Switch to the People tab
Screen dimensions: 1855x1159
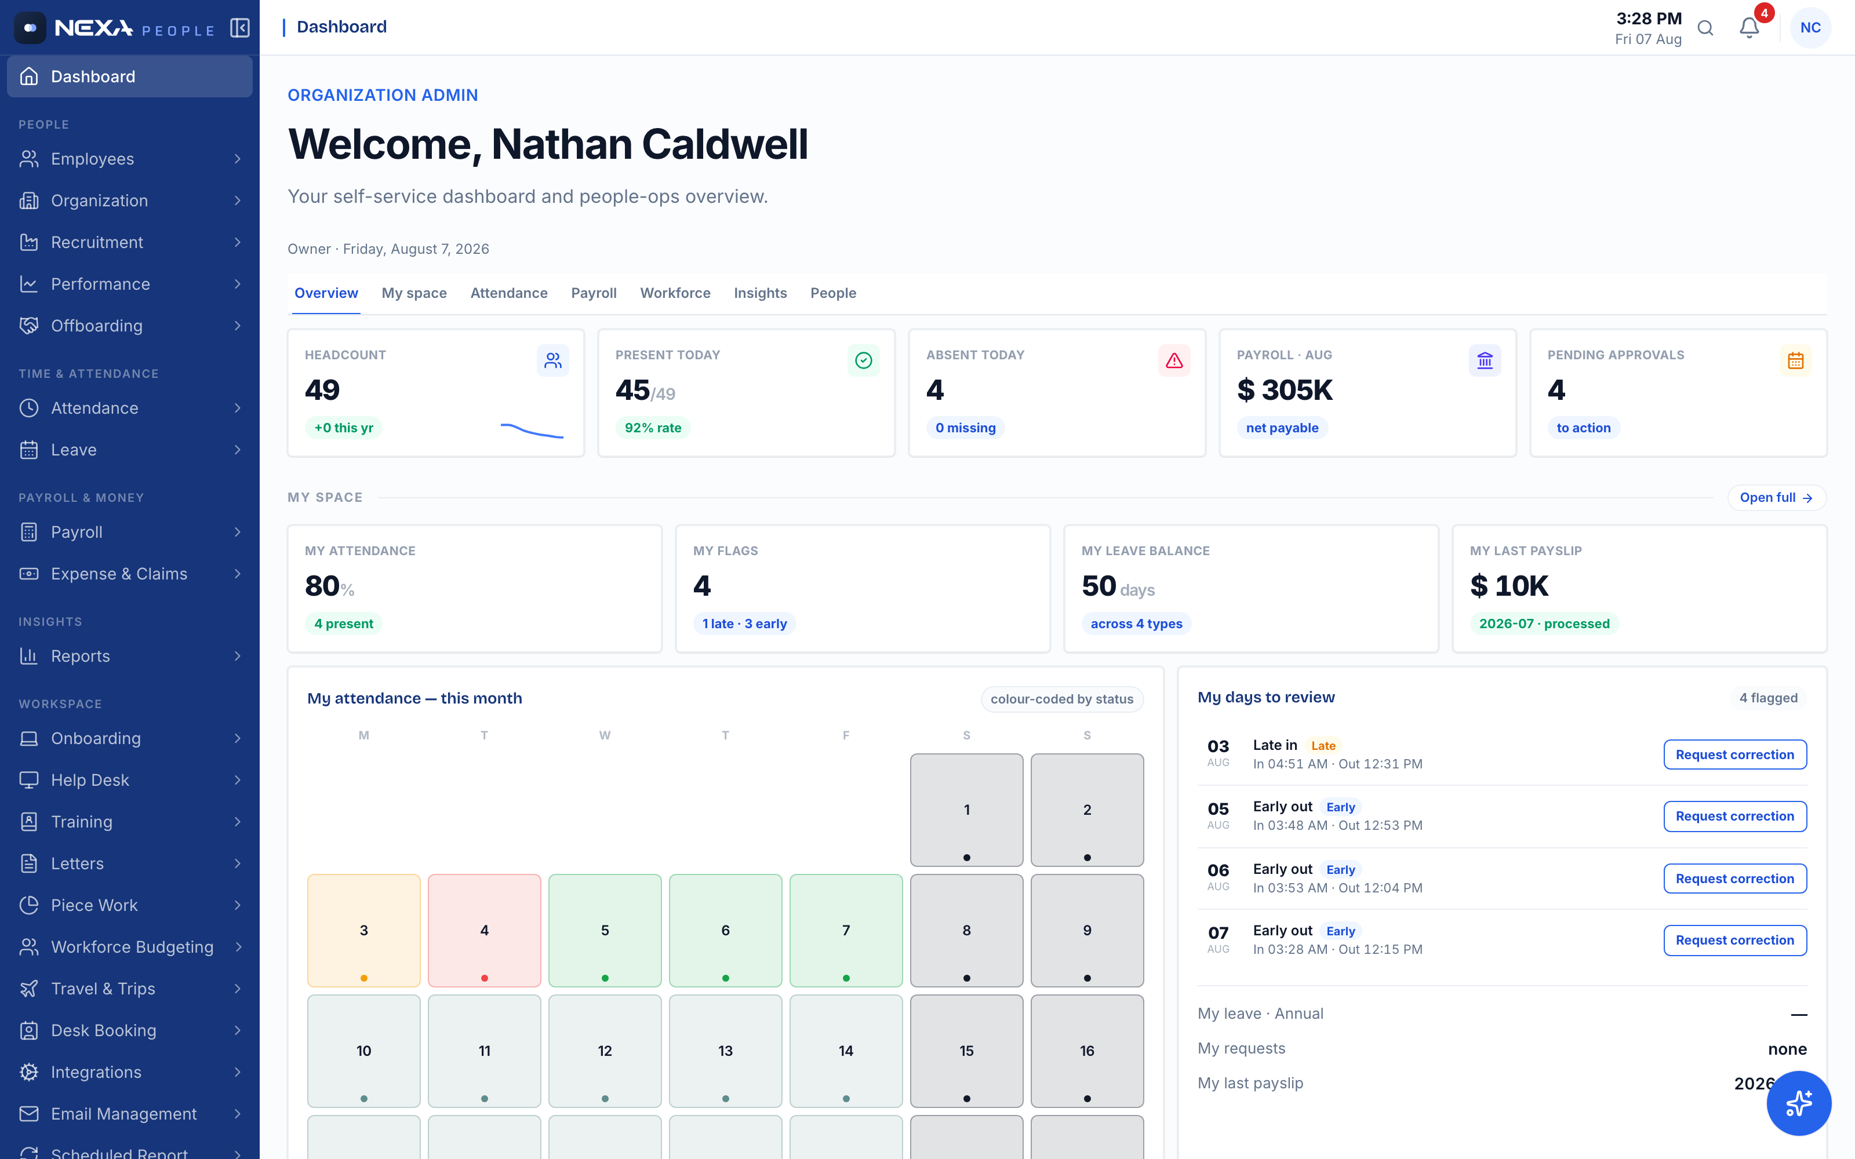[833, 293]
